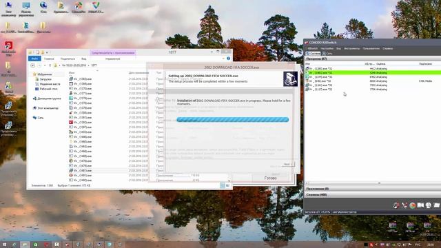The height and width of the screenshot is (248, 441).
Task: Sort Explorer files by Имя column header
Action: point(72,72)
